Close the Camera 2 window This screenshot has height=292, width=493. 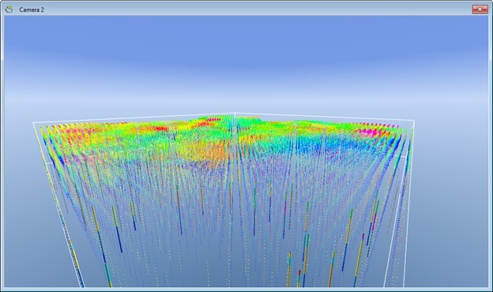tap(480, 9)
